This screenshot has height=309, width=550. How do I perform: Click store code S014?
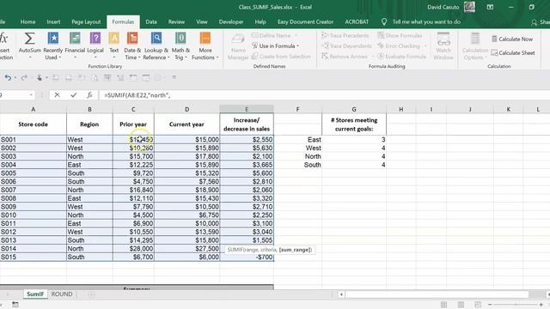pos(33,249)
